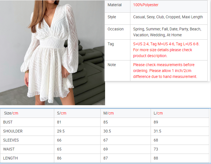Click the SLEEVES value 68 for large
The image size is (211, 164).
click(156, 140)
